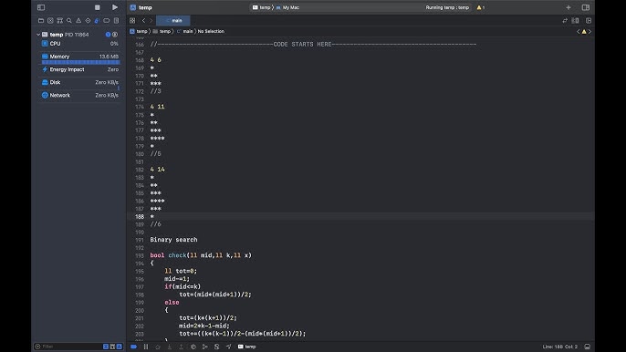Select the Memory gauge row
The image size is (626, 352).
80,57
